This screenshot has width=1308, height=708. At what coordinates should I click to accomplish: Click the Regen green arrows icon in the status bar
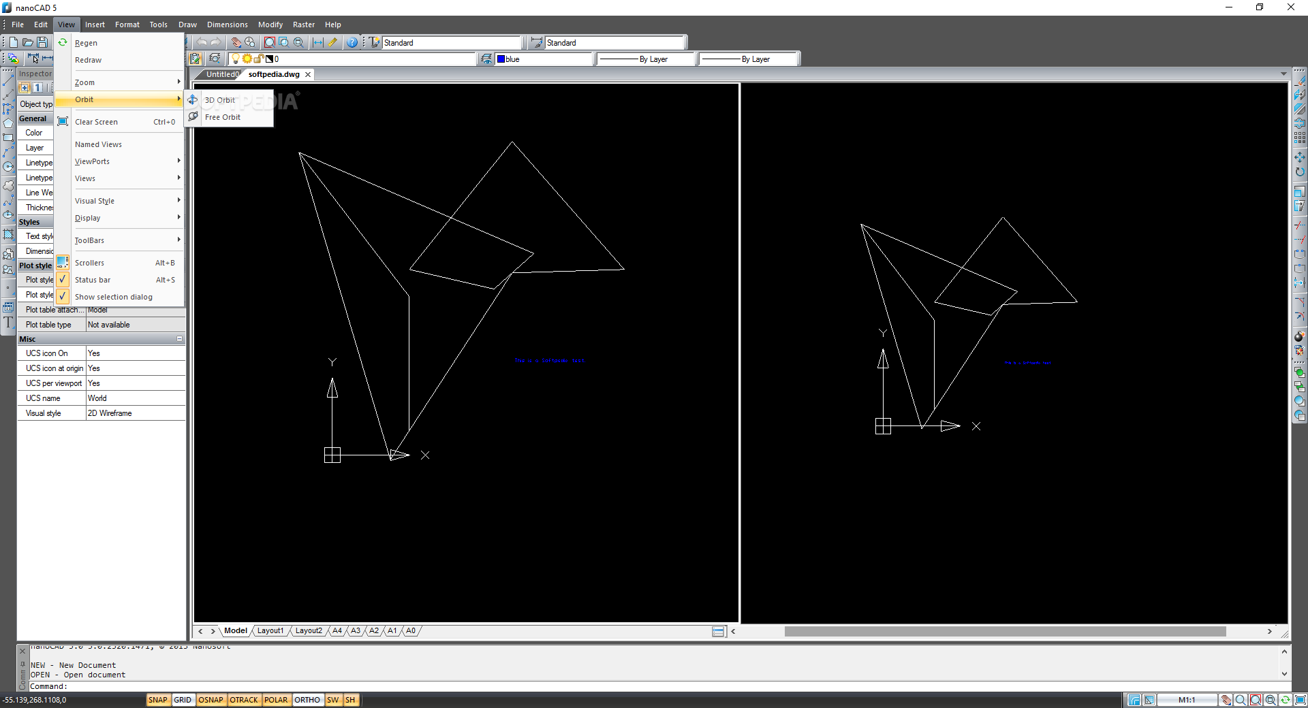tap(1285, 700)
